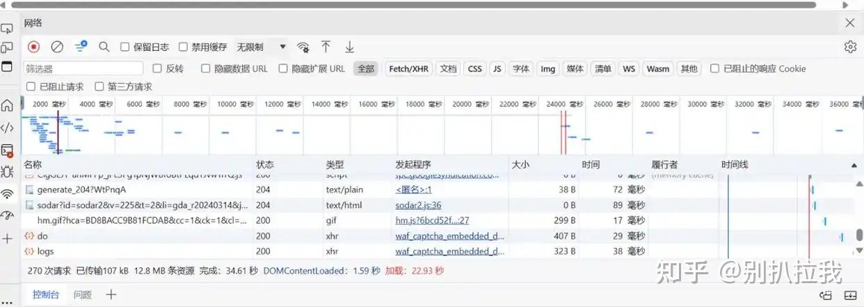
Task: Click the request list vertical scrollbar
Action: point(860,235)
